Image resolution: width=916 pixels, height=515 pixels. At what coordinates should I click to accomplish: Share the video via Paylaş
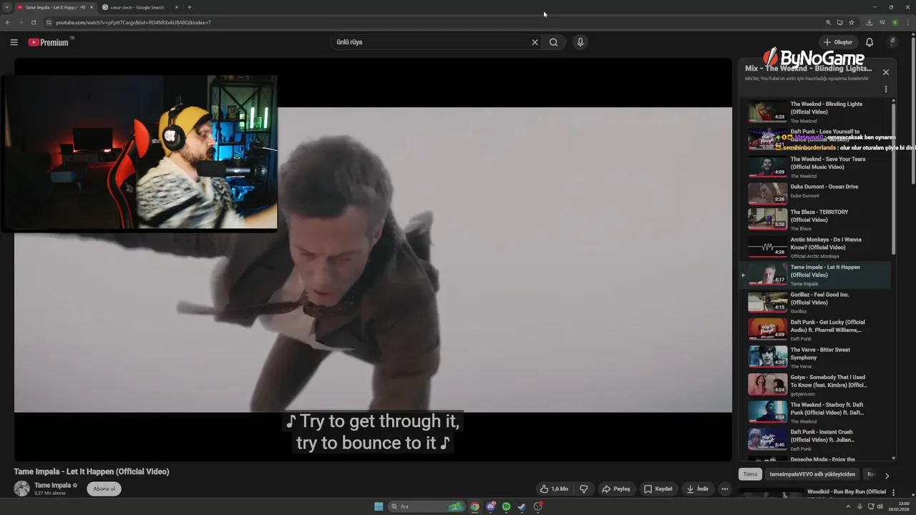pyautogui.click(x=616, y=489)
